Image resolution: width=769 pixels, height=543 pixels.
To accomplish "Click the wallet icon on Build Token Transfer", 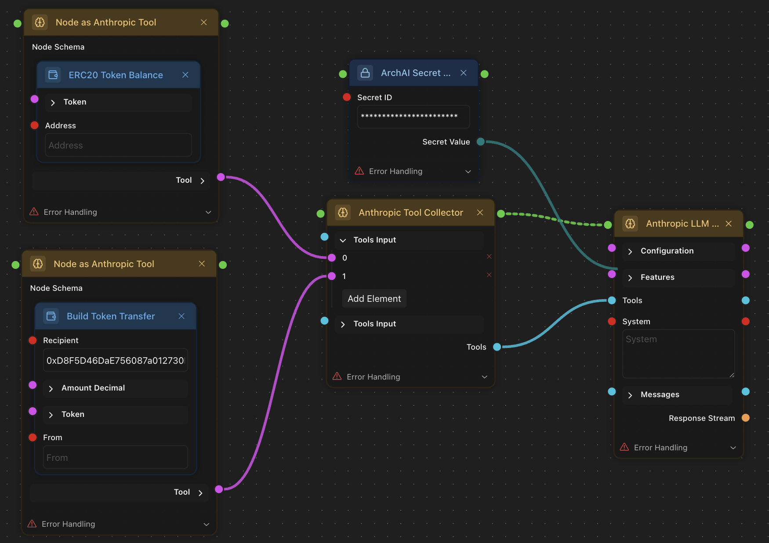I will click(x=51, y=316).
